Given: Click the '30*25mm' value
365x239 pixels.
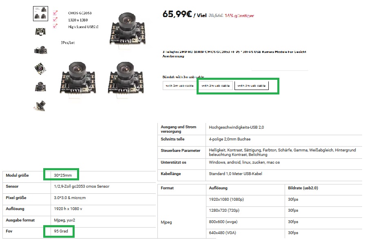Looking at the screenshot, I should point(63,175).
